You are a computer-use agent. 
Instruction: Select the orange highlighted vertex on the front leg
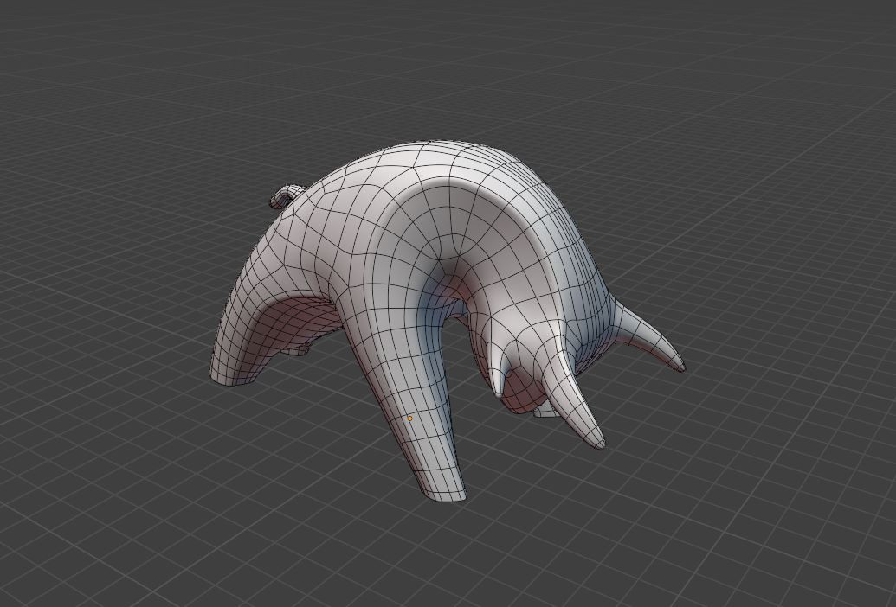click(x=409, y=419)
